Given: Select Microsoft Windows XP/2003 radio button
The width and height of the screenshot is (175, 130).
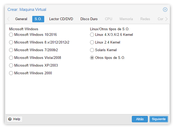Looking at the screenshot, I should (x=11, y=65).
